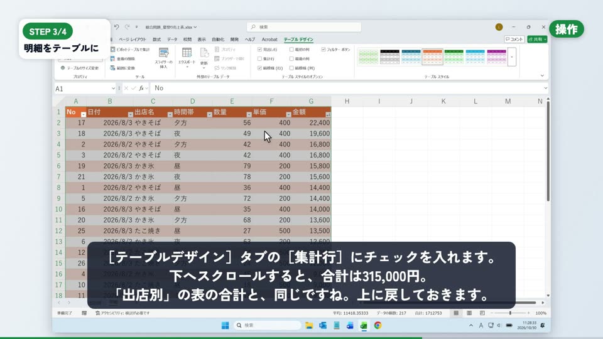The image size is (603, 339).
Task: Expand the formula bar chevron
Action: coord(545,89)
